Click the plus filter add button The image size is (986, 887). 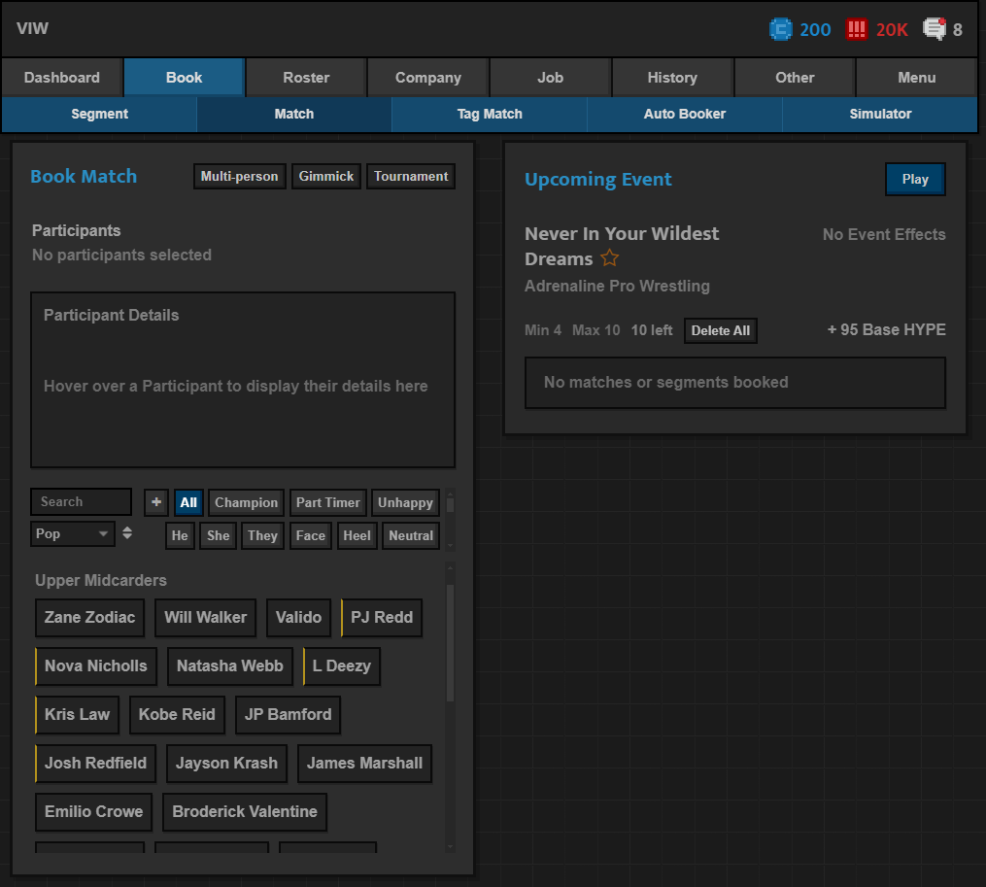(x=156, y=502)
